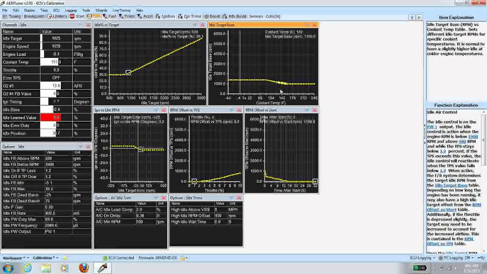
Task: Open the Limiters tab
Action: coord(57,16)
